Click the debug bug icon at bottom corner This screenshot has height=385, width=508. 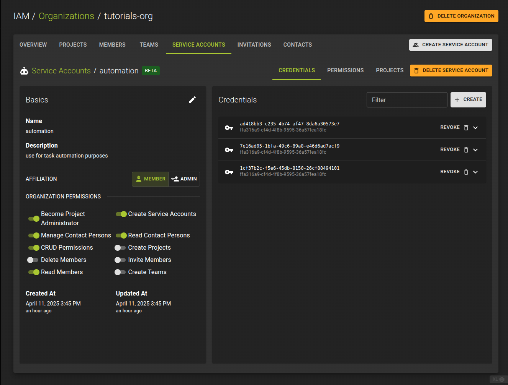pyautogui.click(x=502, y=379)
